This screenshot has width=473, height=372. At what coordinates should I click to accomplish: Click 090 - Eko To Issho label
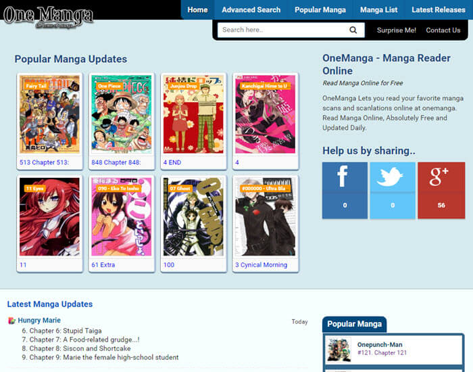pos(118,189)
